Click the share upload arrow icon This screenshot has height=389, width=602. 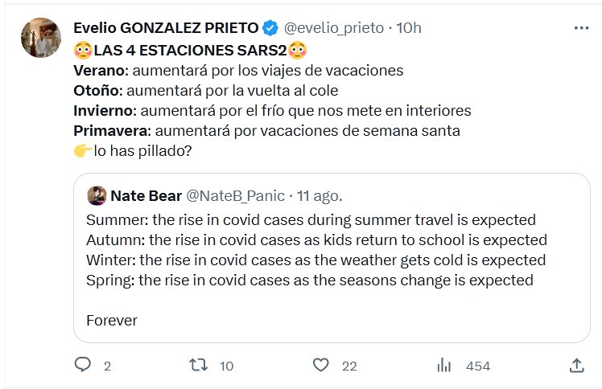pyautogui.click(x=576, y=366)
